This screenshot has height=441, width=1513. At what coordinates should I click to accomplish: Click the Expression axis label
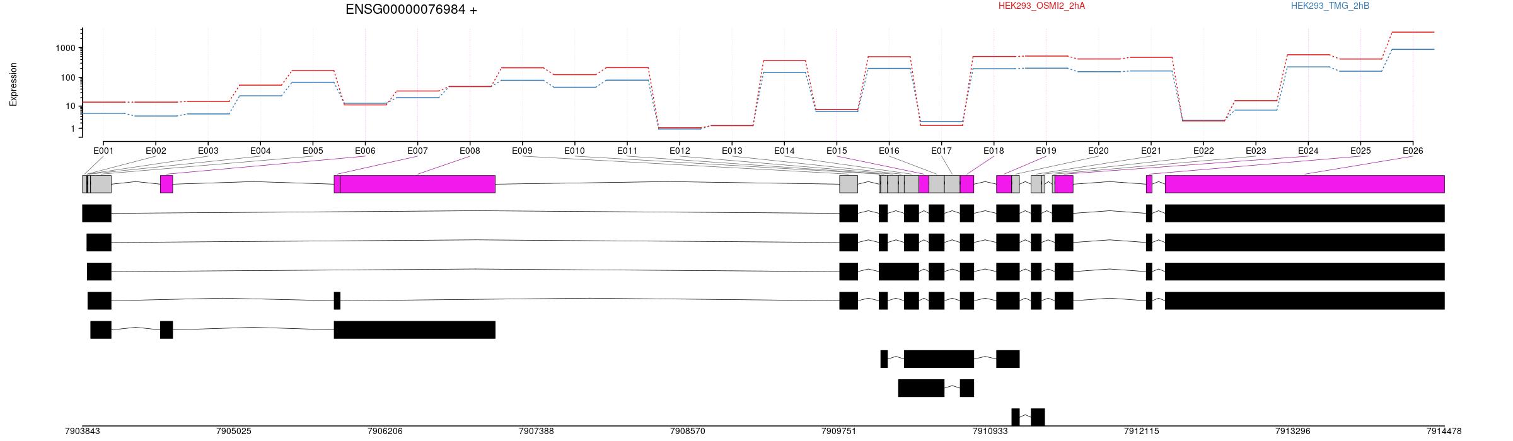tap(13, 84)
